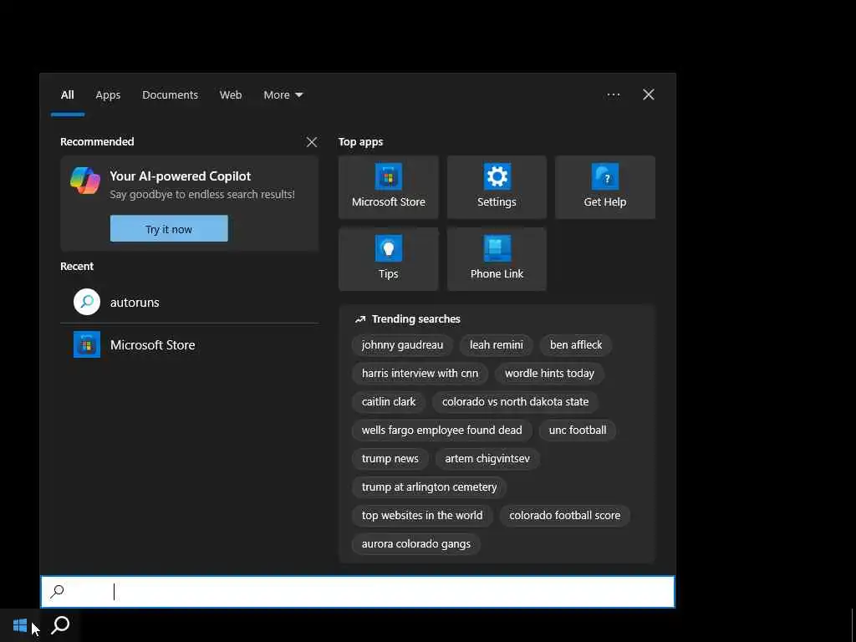Select the ben affleck trending search
The height and width of the screenshot is (642, 856).
click(x=576, y=345)
